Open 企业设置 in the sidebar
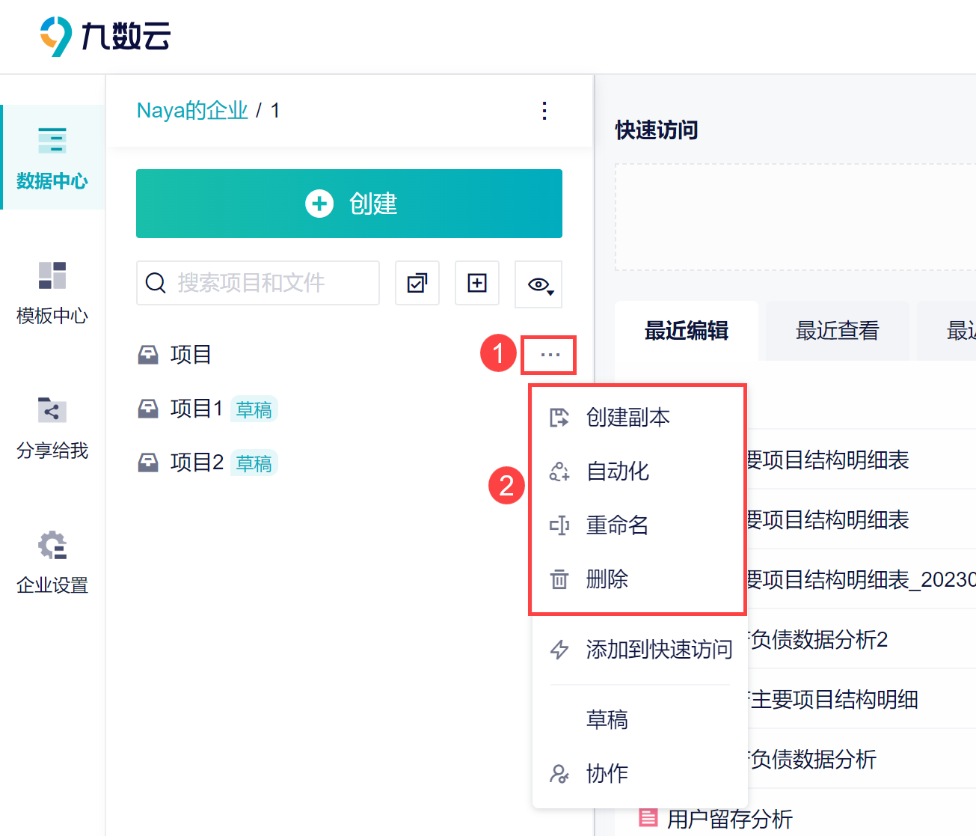Image resolution: width=976 pixels, height=836 pixels. [x=52, y=562]
